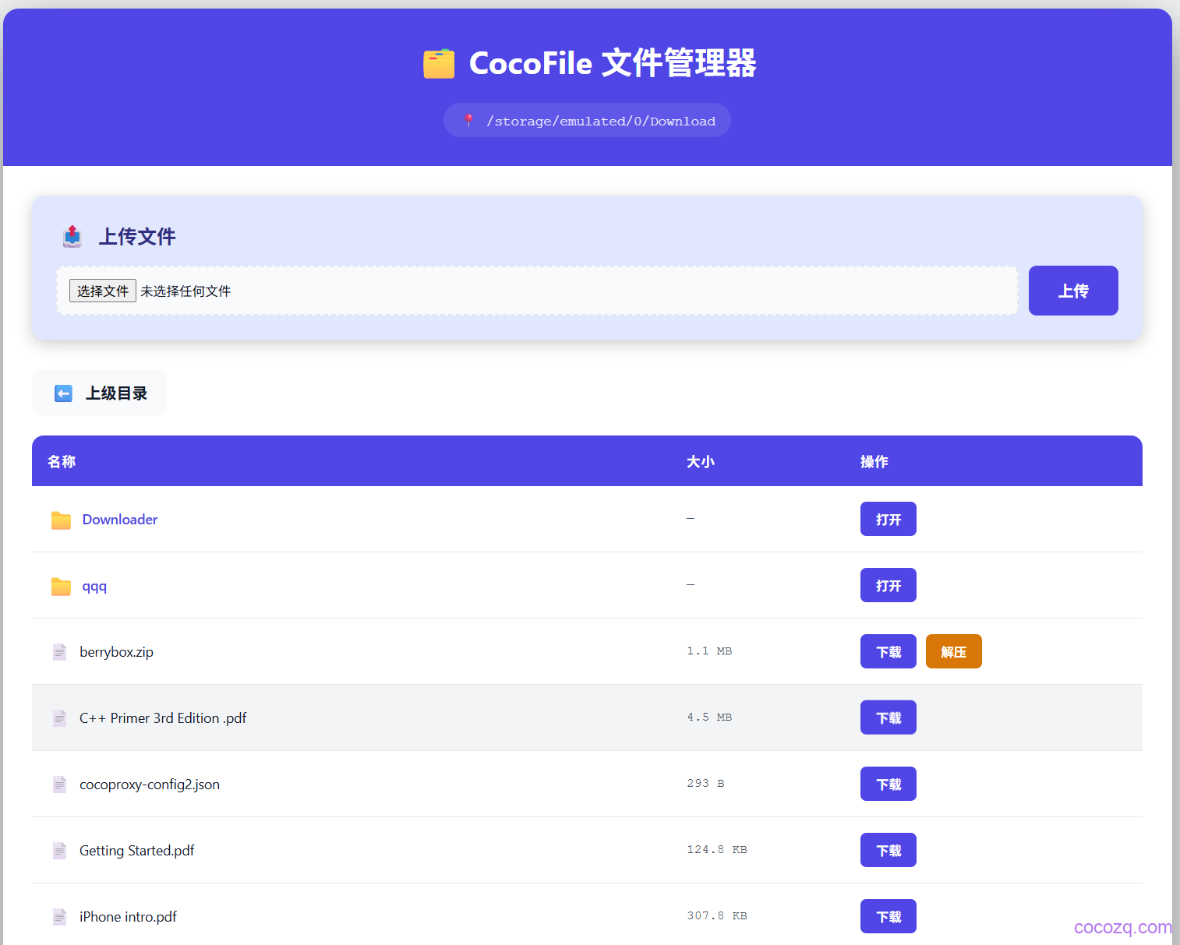Image resolution: width=1180 pixels, height=945 pixels.
Task: Select the Getting Started.pdf file name
Action: [x=137, y=851]
